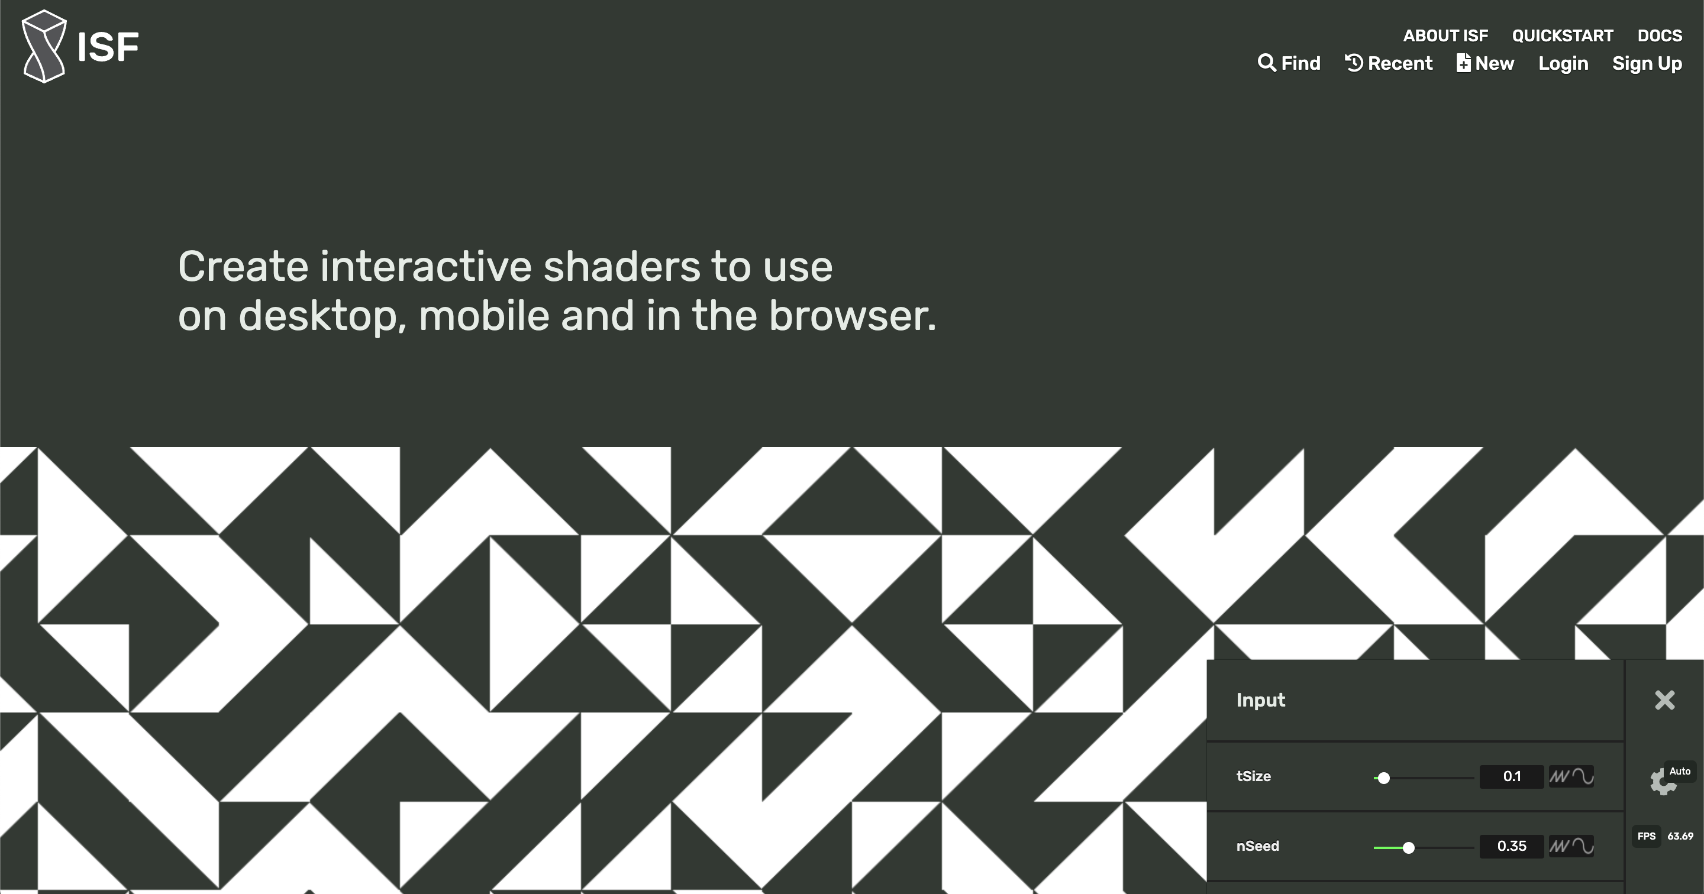Click the Login button
This screenshot has width=1704, height=894.
(x=1563, y=63)
